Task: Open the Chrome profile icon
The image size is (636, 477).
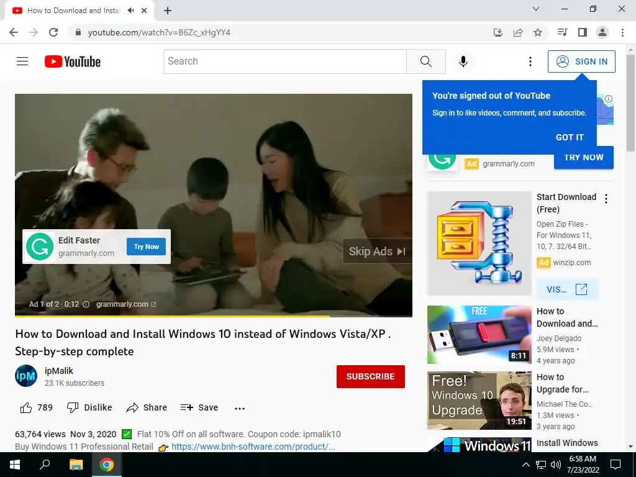Action: click(x=602, y=32)
